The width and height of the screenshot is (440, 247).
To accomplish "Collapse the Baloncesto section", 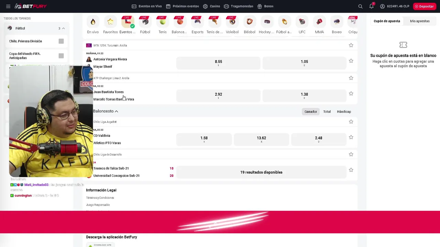I will pos(117,111).
